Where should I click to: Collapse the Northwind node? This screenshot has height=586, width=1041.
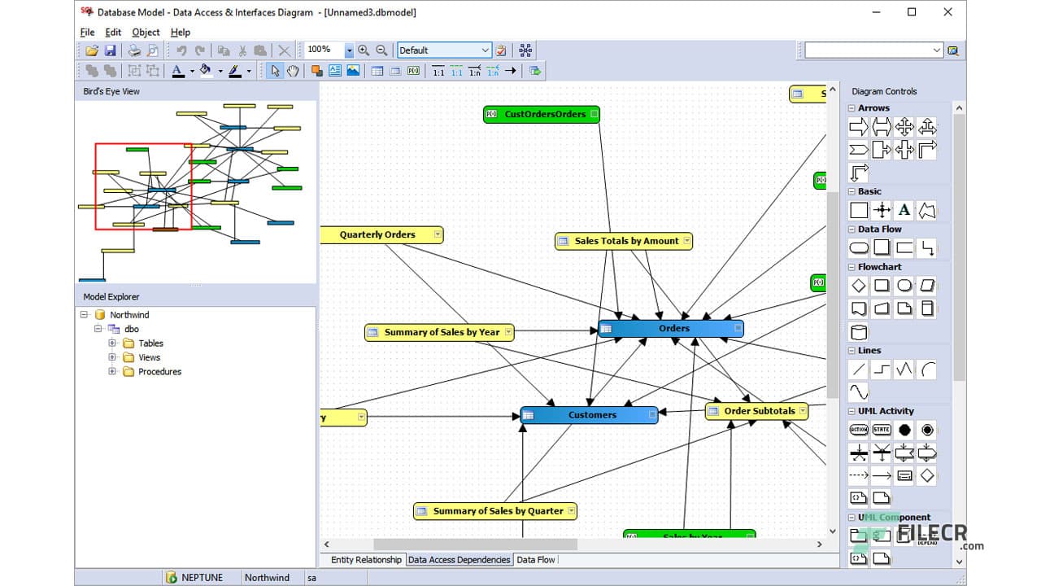pos(84,314)
